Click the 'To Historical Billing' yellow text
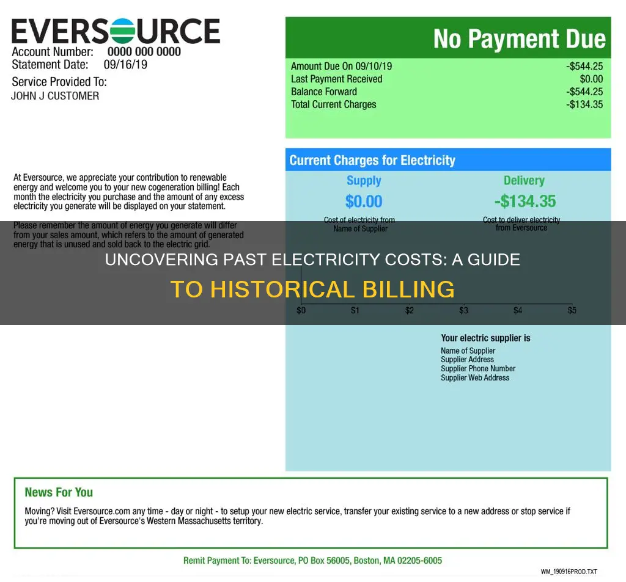The width and height of the screenshot is (626, 582). point(312,289)
